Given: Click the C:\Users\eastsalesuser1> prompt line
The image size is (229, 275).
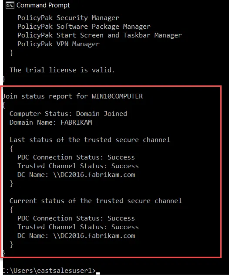Looking at the screenshot, I should pos(49,271).
